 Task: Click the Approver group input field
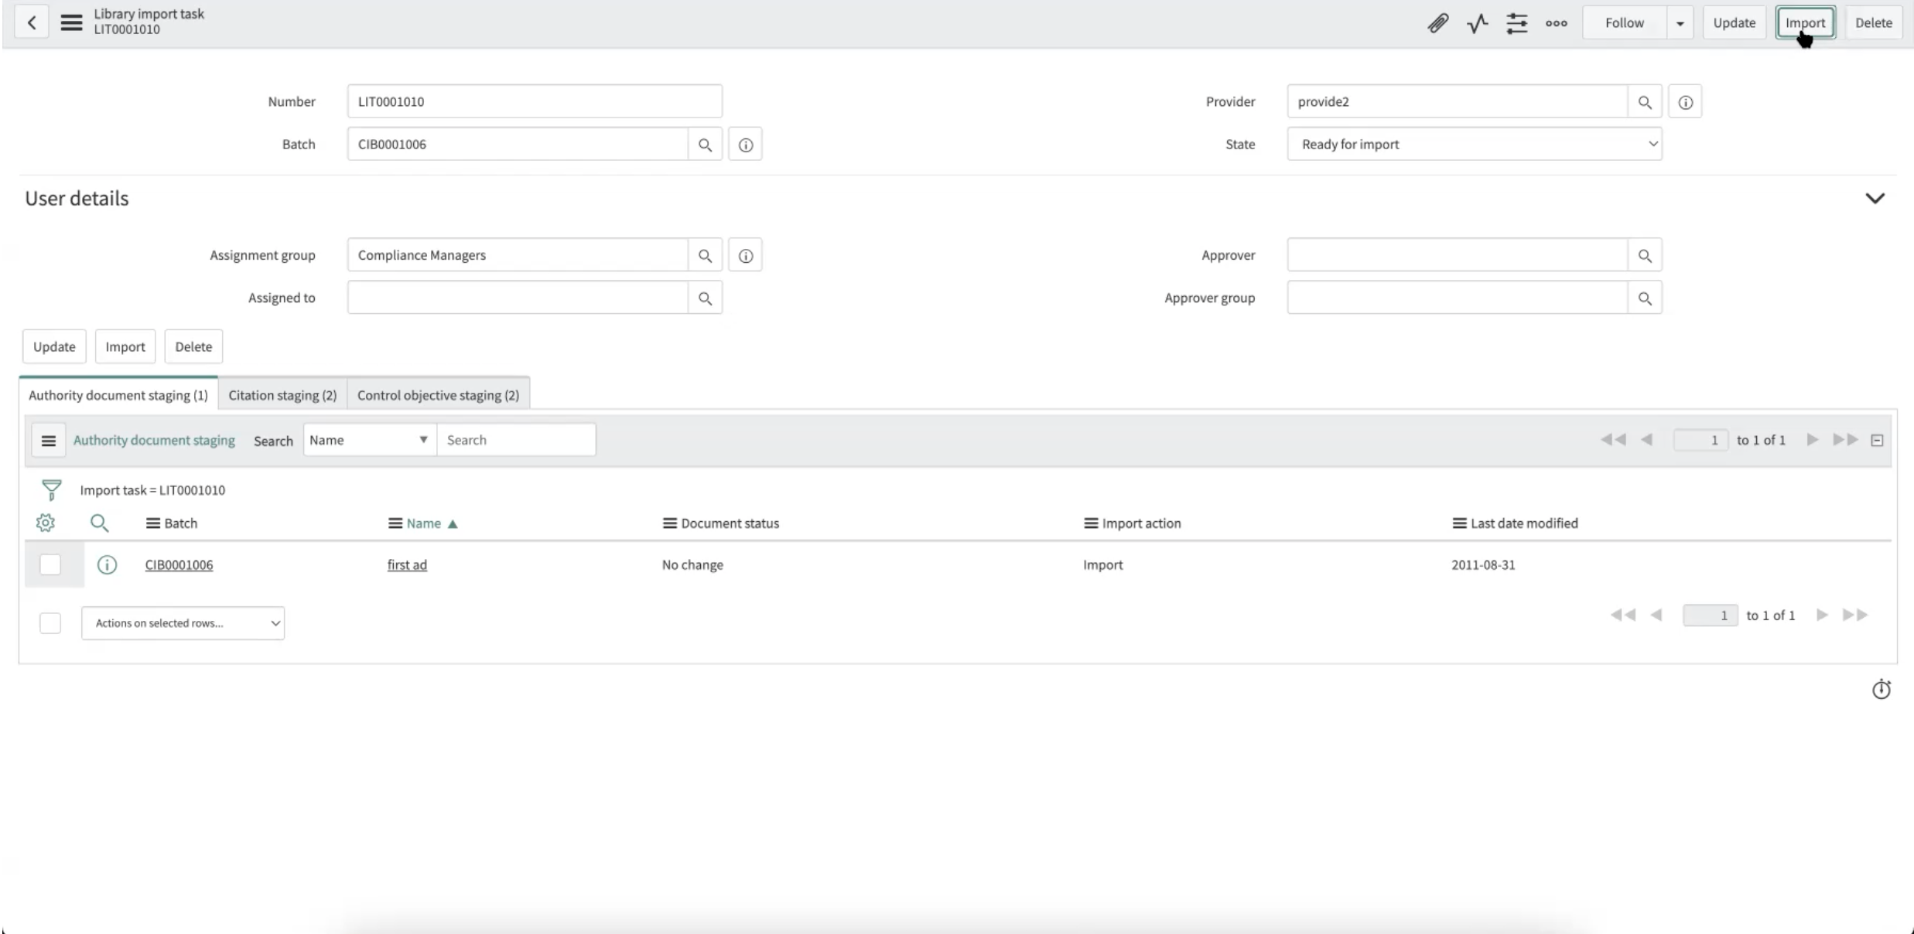click(x=1458, y=298)
